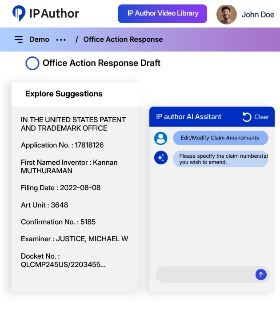Open the John Doe account name
The width and height of the screenshot is (280, 311).
pyautogui.click(x=258, y=15)
